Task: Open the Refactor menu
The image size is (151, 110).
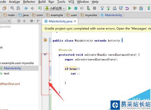Action: pyautogui.click(x=29, y=2)
